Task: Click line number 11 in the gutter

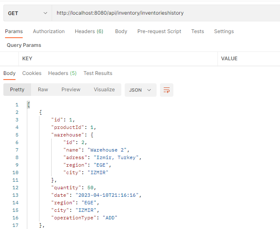Action: (x=16, y=180)
